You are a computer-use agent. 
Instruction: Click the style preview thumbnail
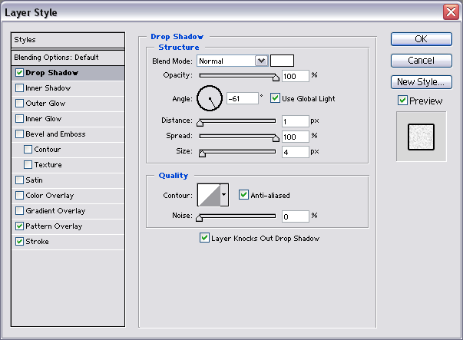click(x=421, y=137)
